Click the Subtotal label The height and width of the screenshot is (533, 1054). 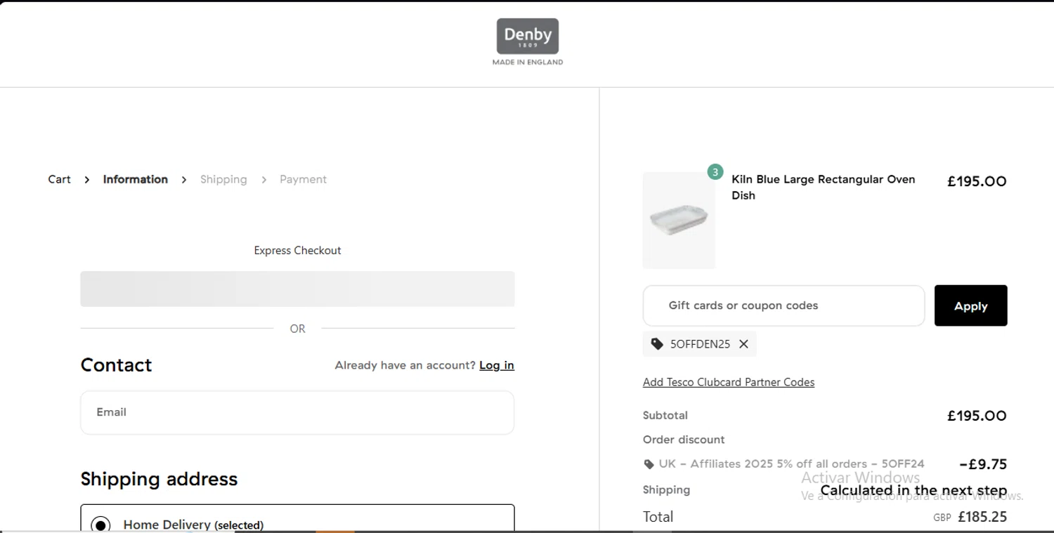point(665,415)
